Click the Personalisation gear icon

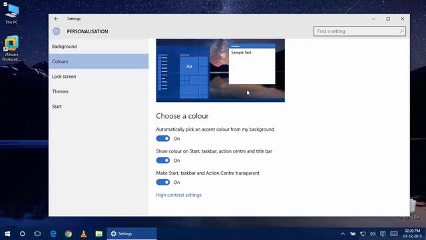coord(56,31)
